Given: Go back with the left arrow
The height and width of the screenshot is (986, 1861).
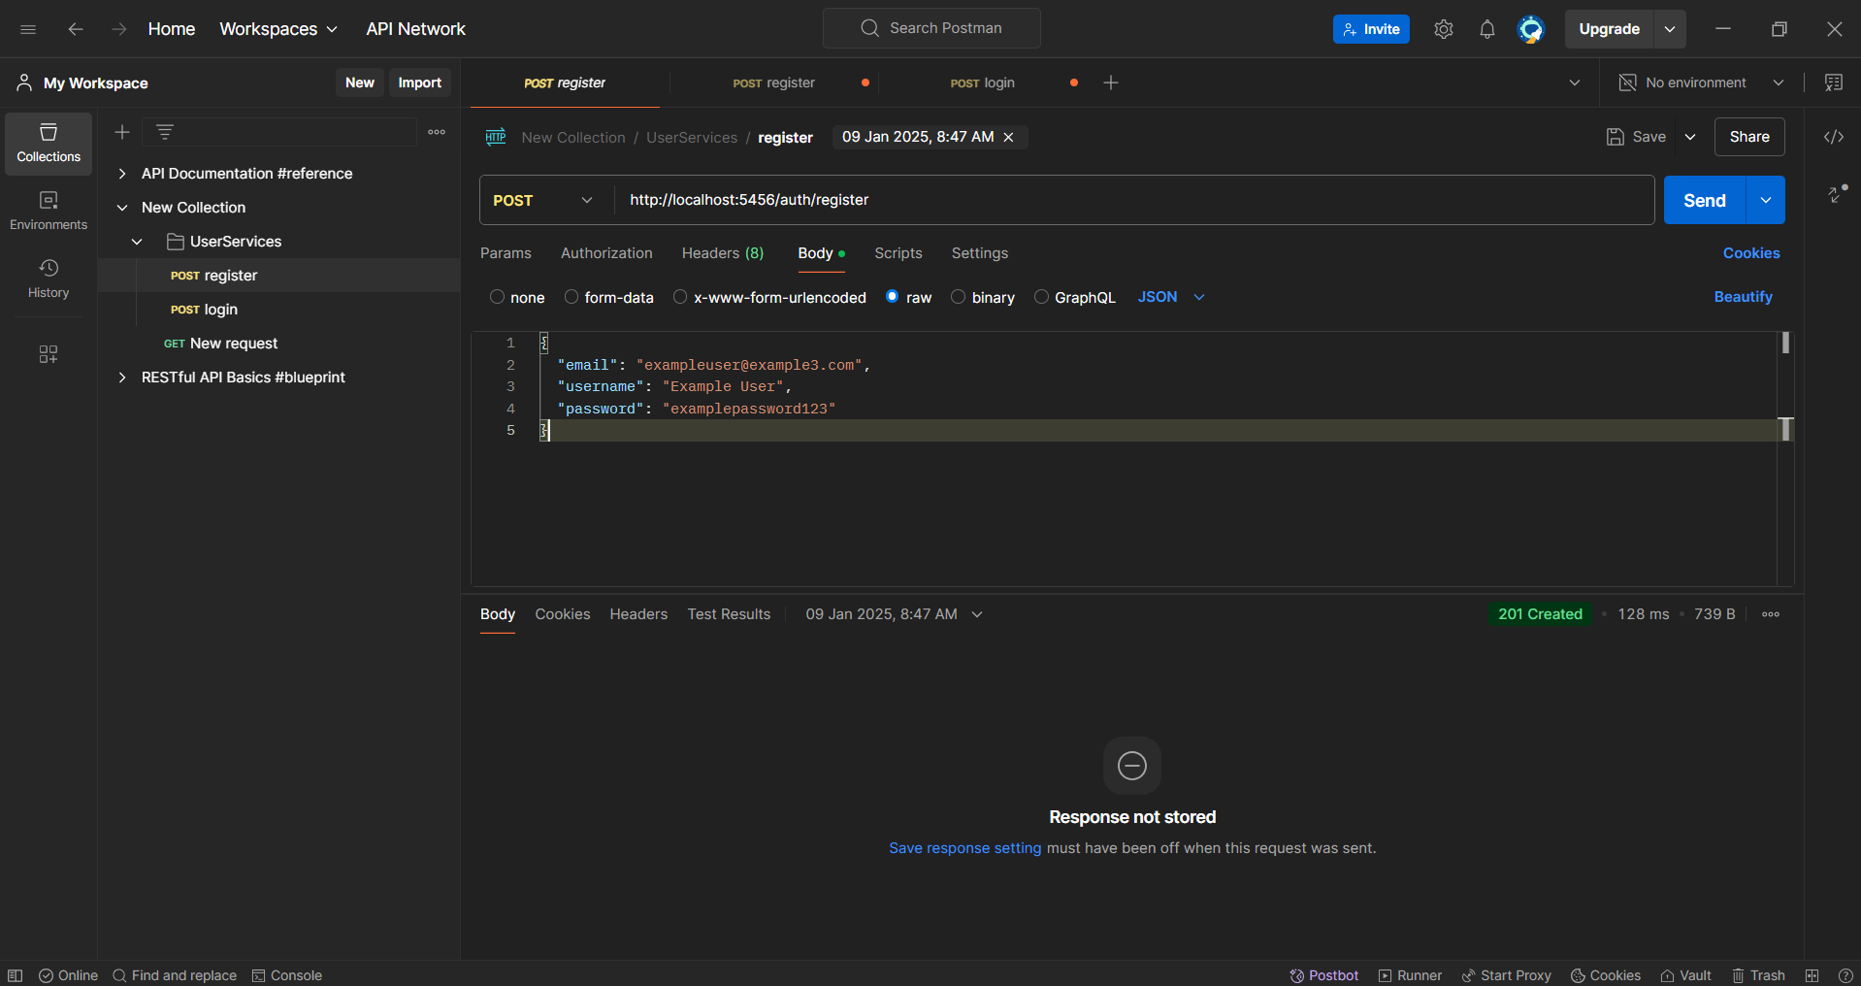Looking at the screenshot, I should coord(75,29).
